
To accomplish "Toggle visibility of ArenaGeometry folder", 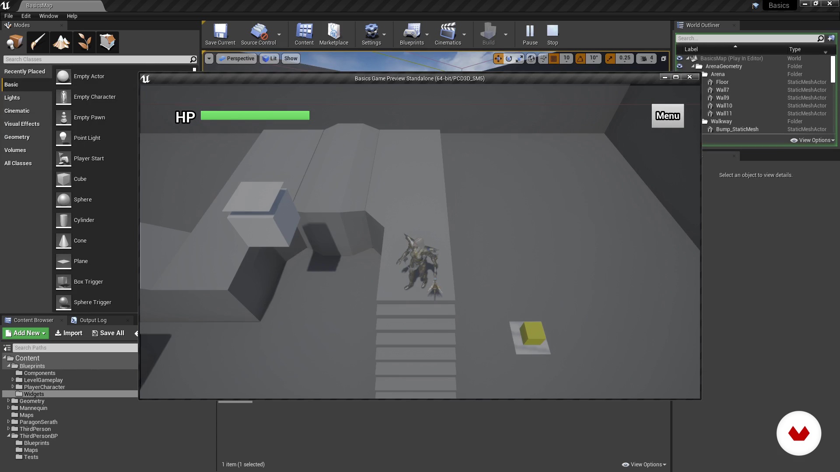I will click(x=679, y=66).
